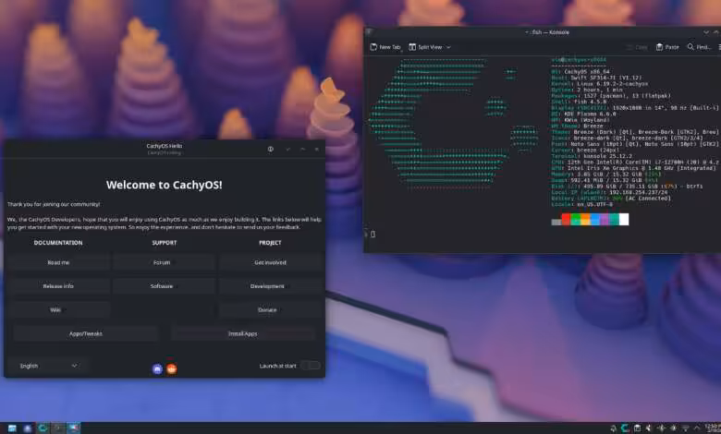Open Apps/Tweaks in CachyOS Hello

click(86, 333)
